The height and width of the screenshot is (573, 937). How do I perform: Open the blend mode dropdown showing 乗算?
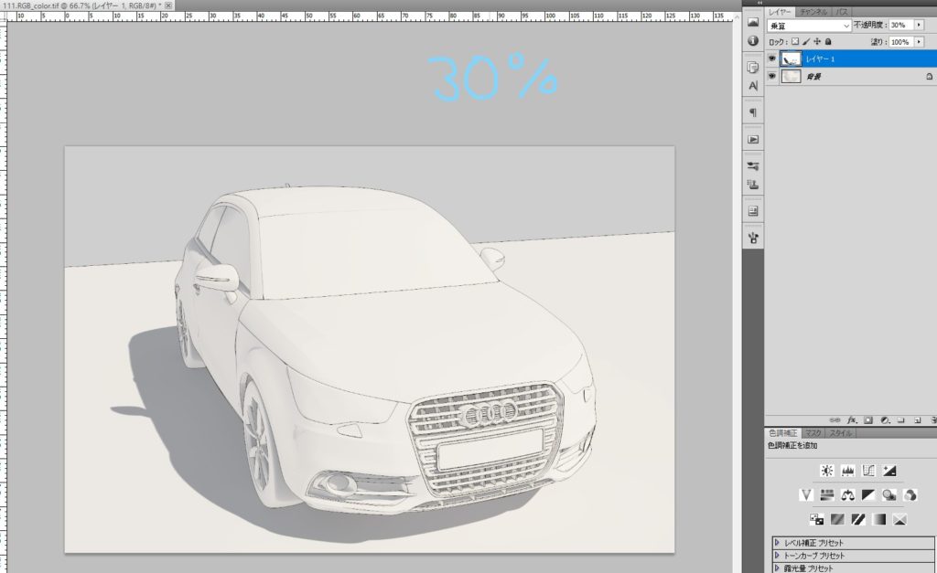tap(809, 26)
